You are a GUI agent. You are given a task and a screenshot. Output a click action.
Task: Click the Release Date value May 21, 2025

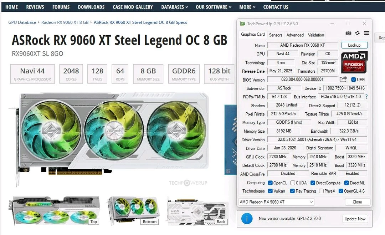(281, 71)
